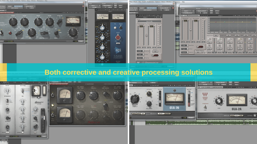
Task: Open the Quantize 24 Bits dropdown in L3 Ultramaximizer
Action: pos(139,51)
